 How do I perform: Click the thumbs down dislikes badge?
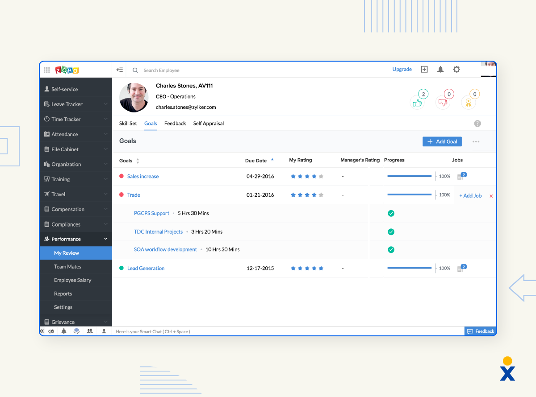pos(443,102)
